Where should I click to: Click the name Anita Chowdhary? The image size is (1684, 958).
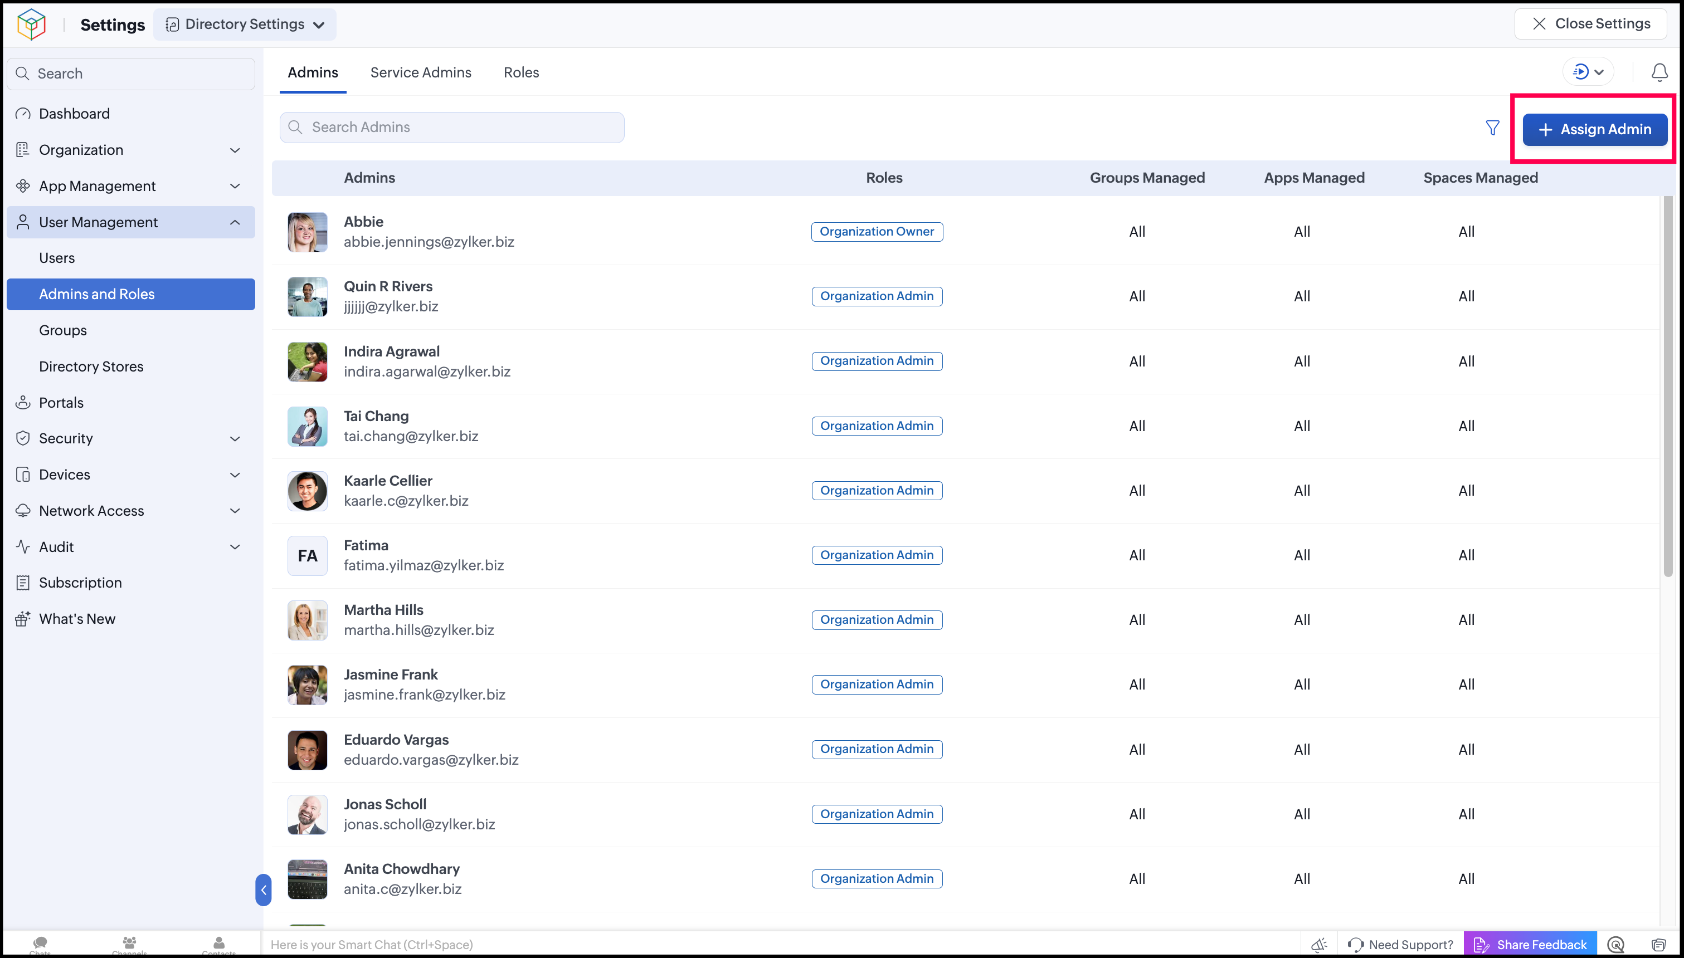coord(401,868)
